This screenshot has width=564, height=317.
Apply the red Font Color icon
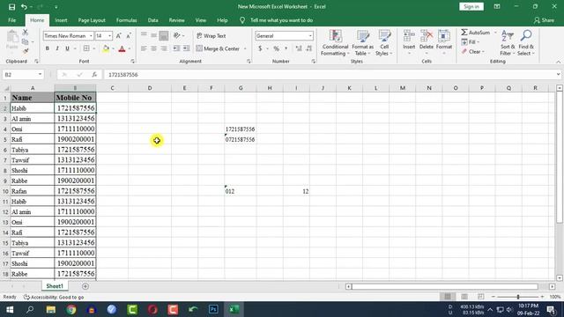point(122,48)
